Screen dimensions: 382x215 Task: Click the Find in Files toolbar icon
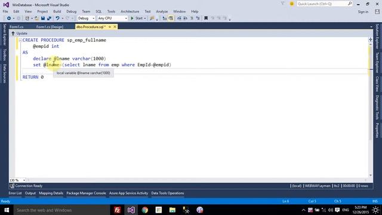152,19
